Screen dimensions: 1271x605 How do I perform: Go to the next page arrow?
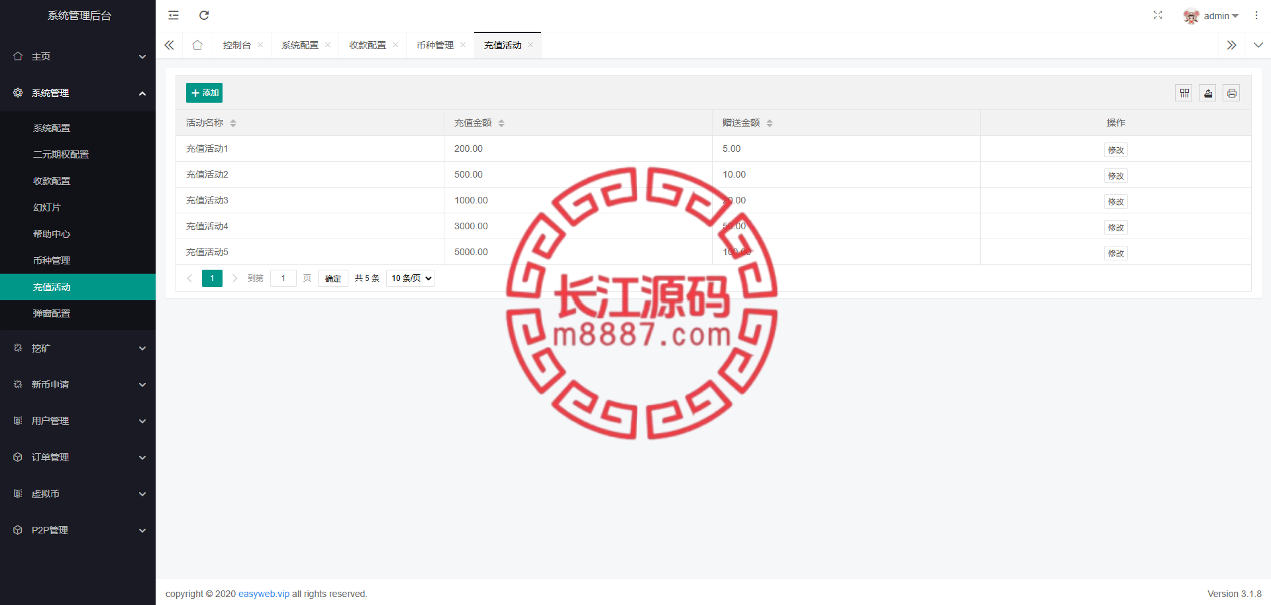coord(234,278)
